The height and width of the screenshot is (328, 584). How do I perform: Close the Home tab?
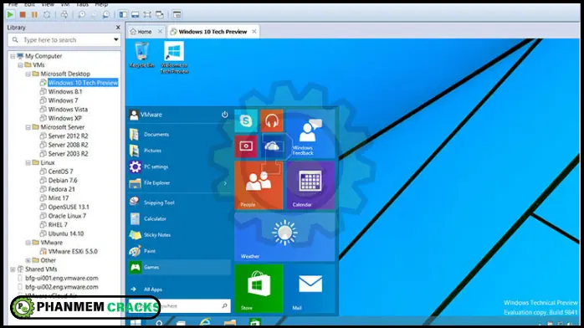coord(160,31)
